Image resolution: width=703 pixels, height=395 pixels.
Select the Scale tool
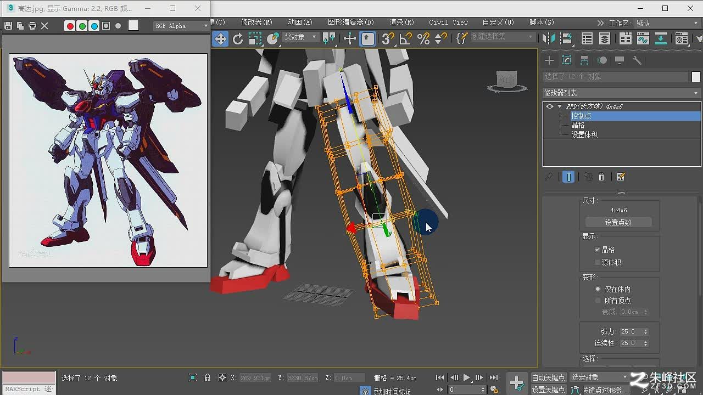pos(255,38)
